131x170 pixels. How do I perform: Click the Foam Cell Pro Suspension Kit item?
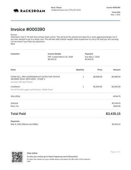tap(35, 78)
